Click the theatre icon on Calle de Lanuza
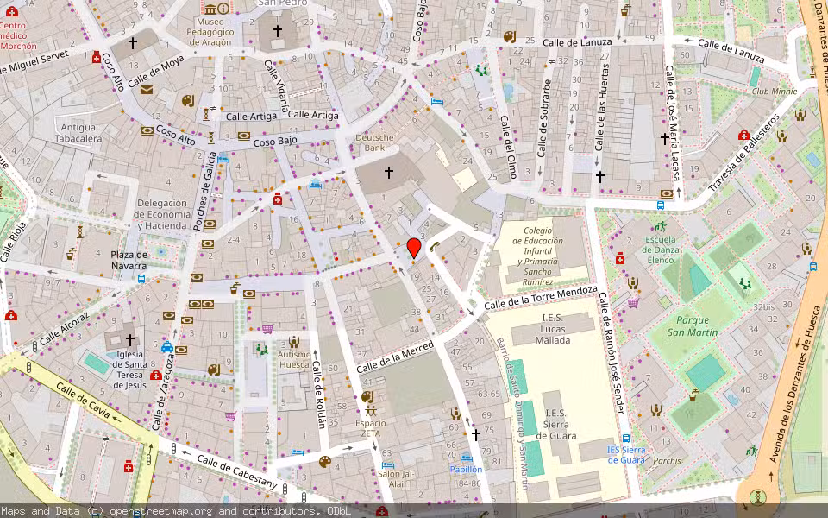The width and height of the screenshot is (828, 518). click(x=510, y=37)
